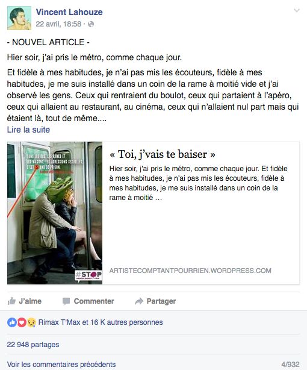Click the speech bubble comment icon
This screenshot has height=370, width=307.
coord(66,301)
